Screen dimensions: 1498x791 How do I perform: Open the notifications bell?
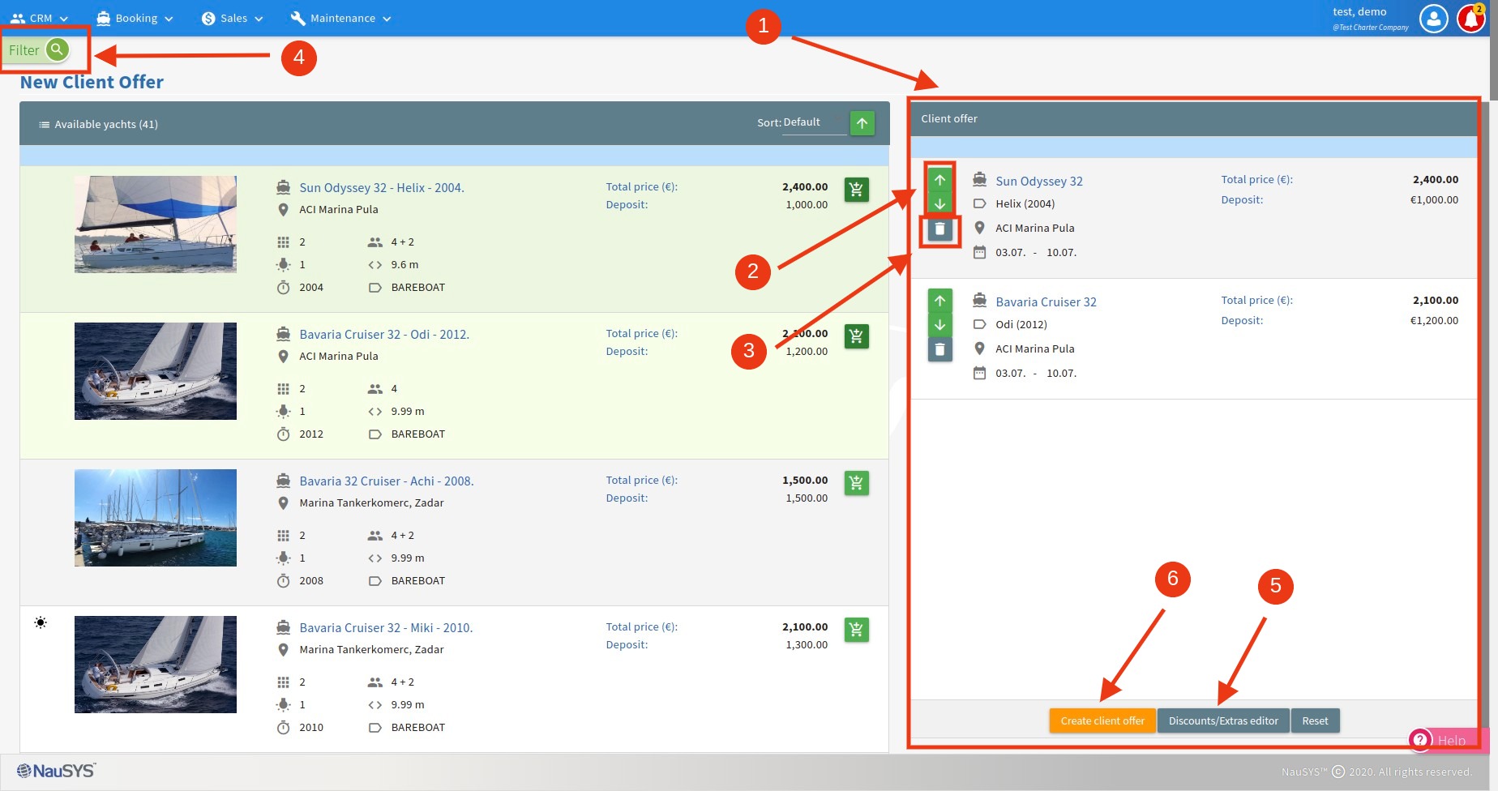pyautogui.click(x=1470, y=19)
